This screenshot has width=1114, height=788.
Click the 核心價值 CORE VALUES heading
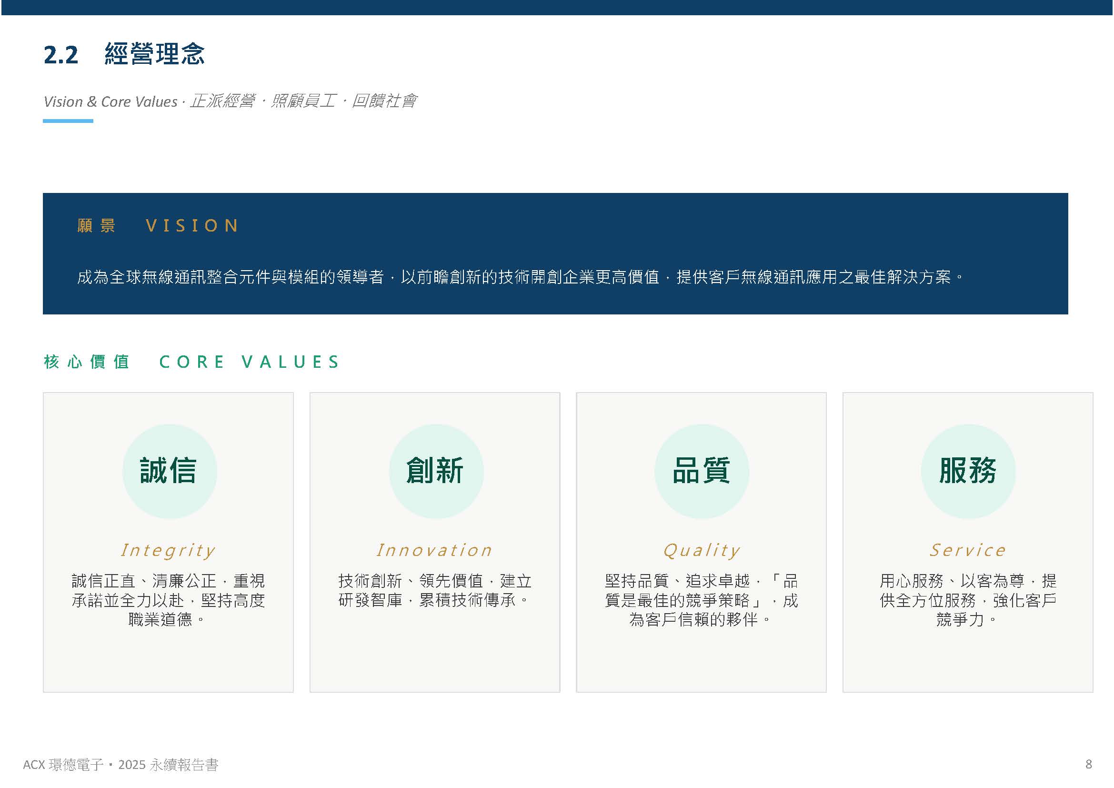coord(191,362)
